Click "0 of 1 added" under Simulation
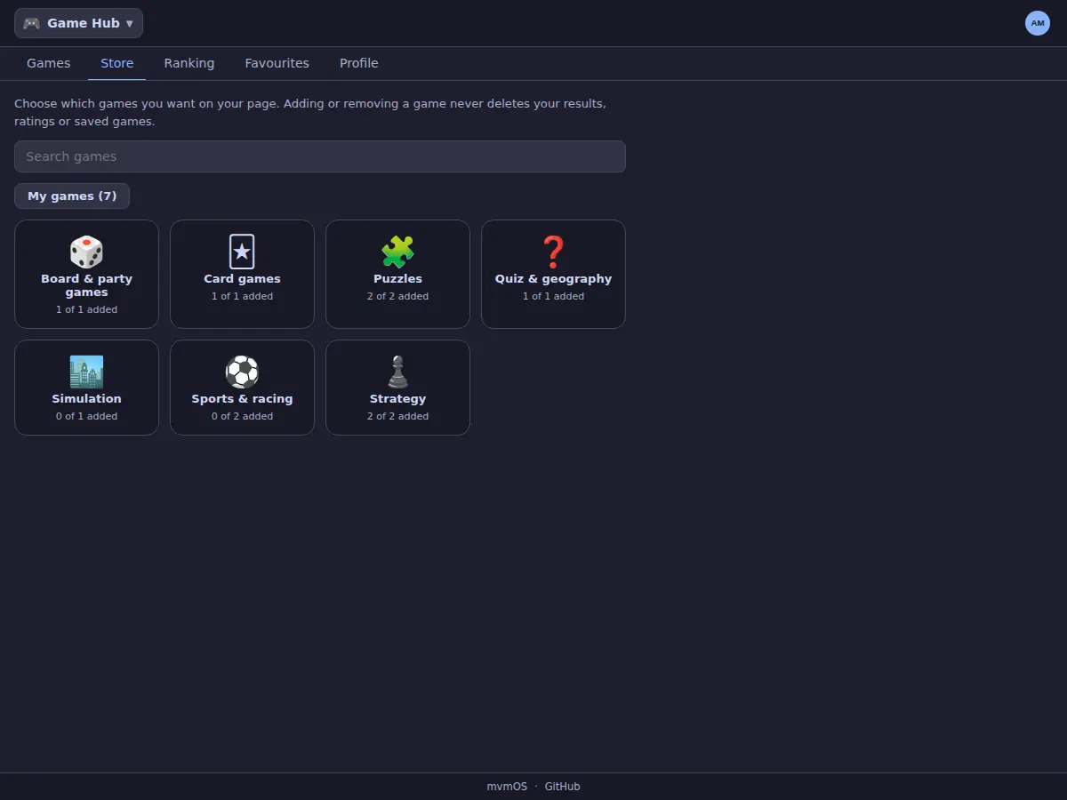The image size is (1067, 800). point(86,416)
